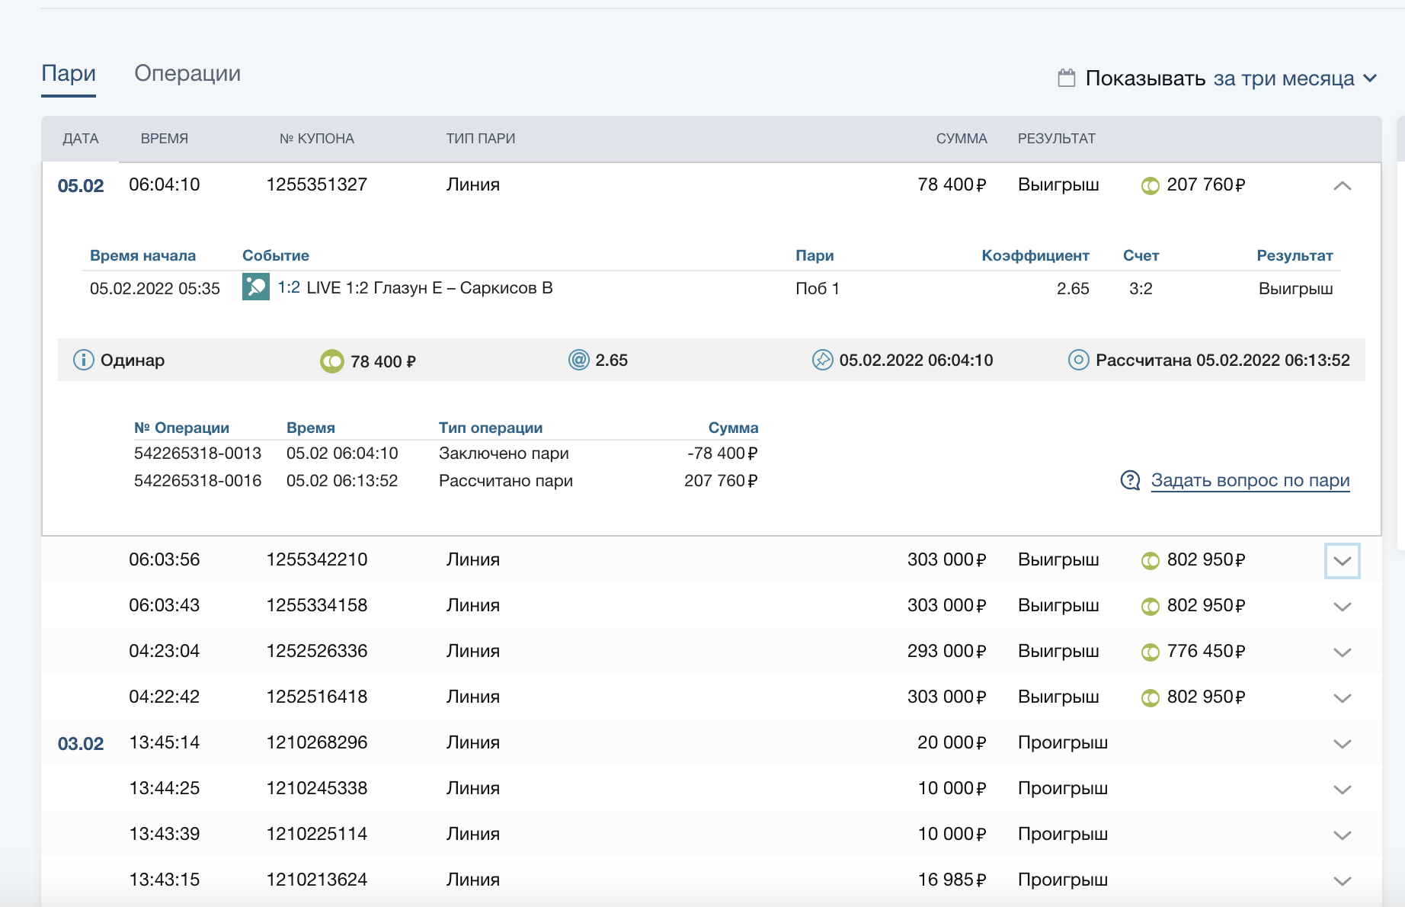Click the circle icon before Рассчитана
The image size is (1405, 907).
click(x=1078, y=360)
